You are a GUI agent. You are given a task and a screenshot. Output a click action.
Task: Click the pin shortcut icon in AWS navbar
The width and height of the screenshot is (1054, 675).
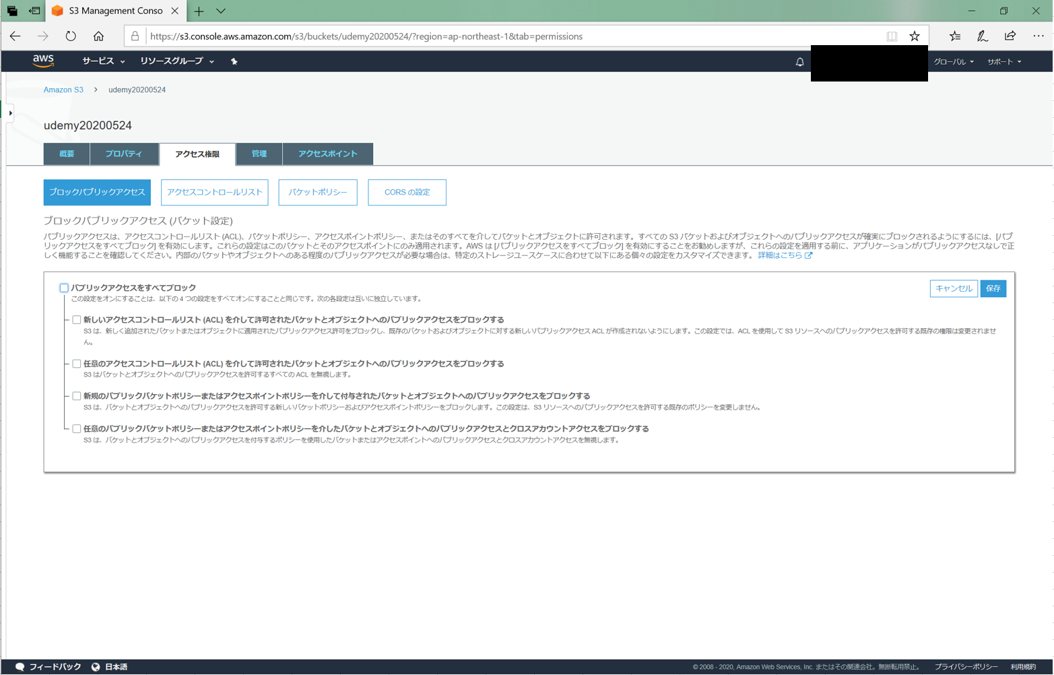234,61
